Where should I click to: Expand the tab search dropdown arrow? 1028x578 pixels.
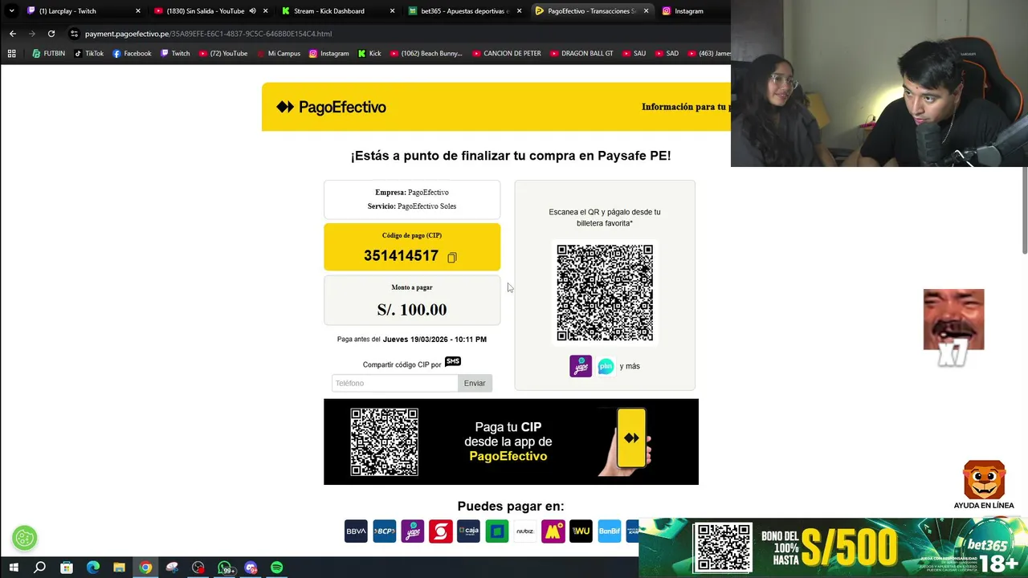[x=11, y=11]
